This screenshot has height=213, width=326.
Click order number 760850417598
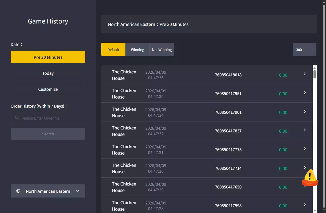click(228, 206)
